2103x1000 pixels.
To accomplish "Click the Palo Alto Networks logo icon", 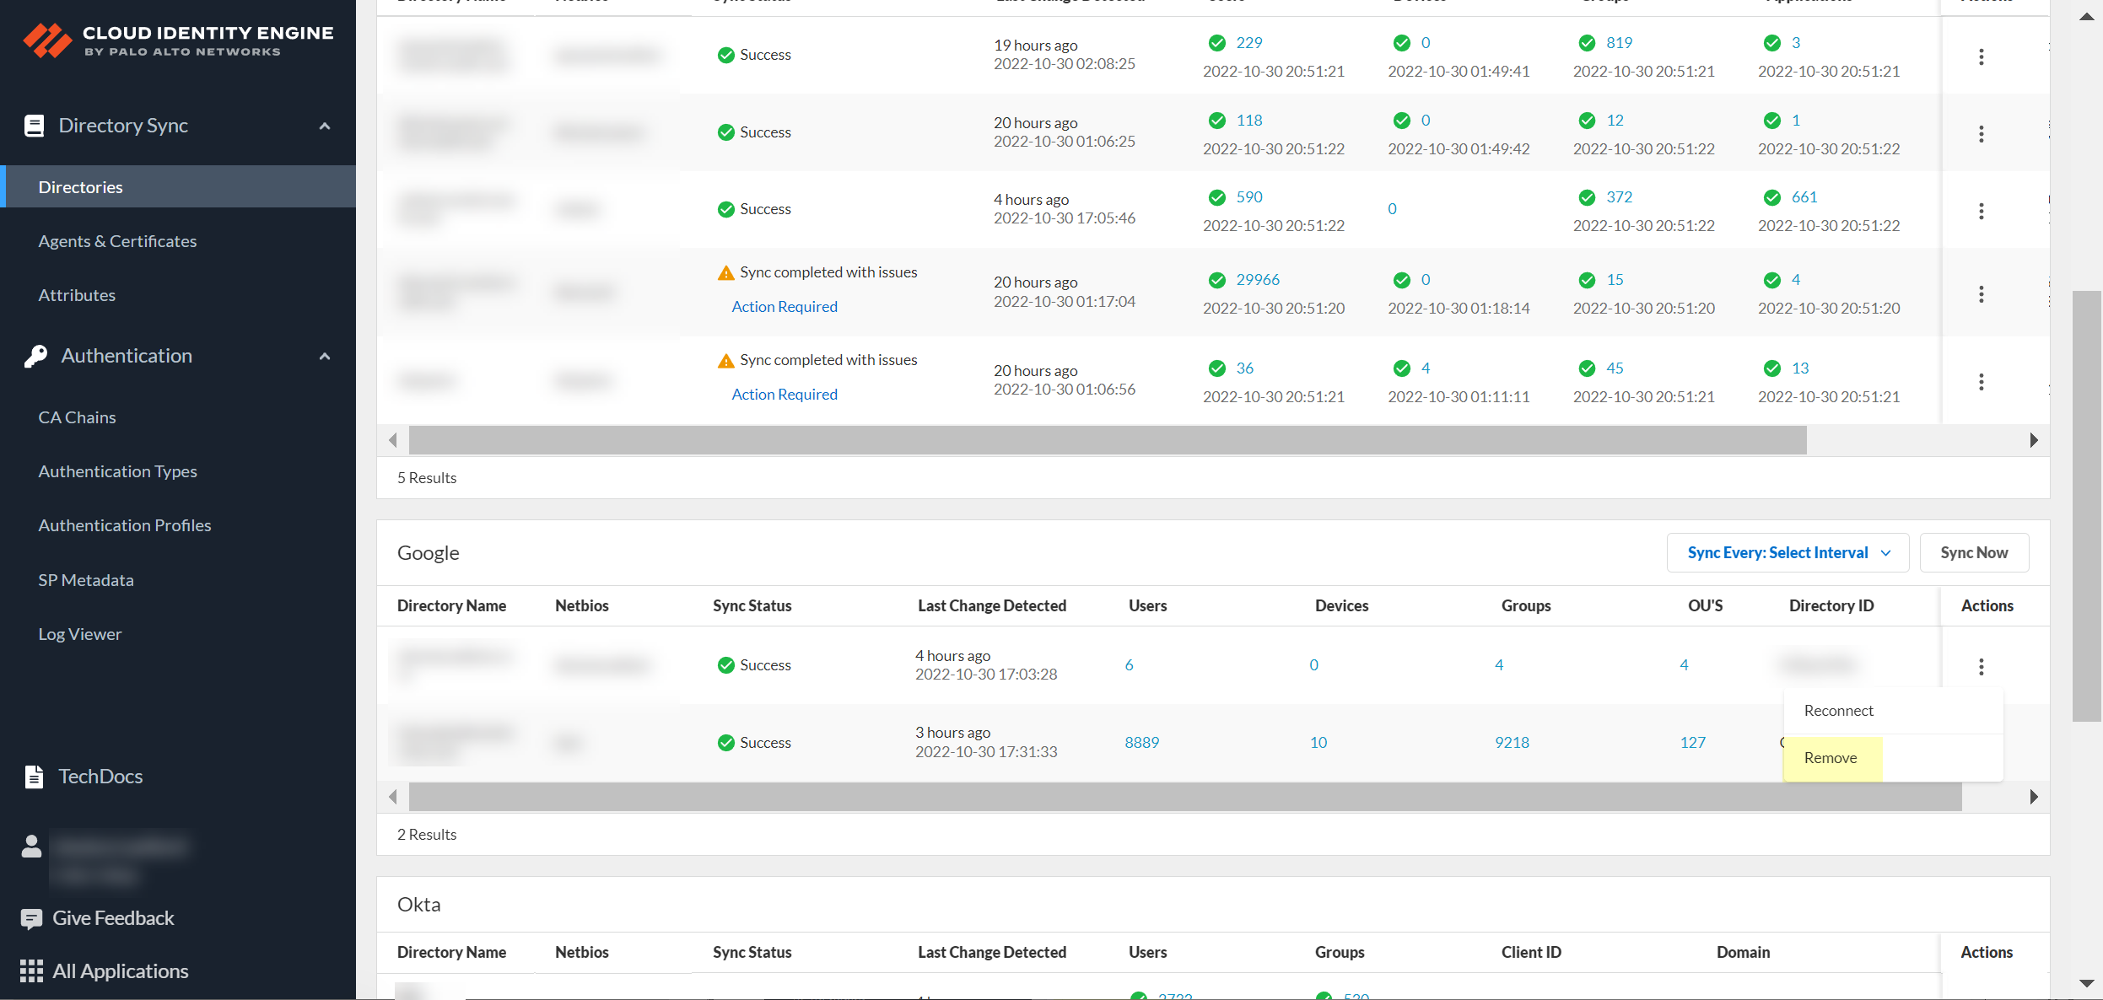I will (x=47, y=40).
